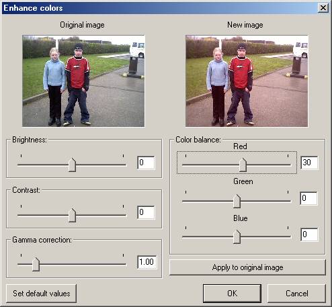Click the Contrast value input field
Image resolution: width=332 pixels, height=307 pixels.
(x=146, y=212)
